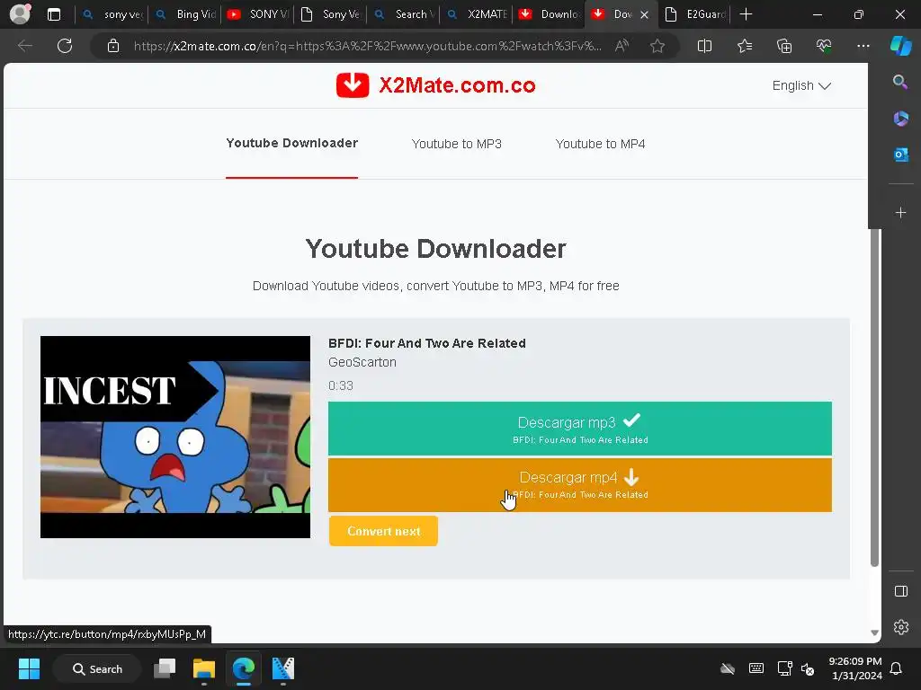Select Youtube to MP4 menu item
The width and height of the screenshot is (921, 690).
click(x=600, y=144)
